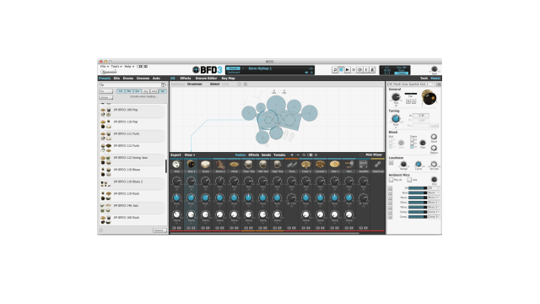
Task: Expand the kick drum name dropdown
Action: [x=410, y=84]
